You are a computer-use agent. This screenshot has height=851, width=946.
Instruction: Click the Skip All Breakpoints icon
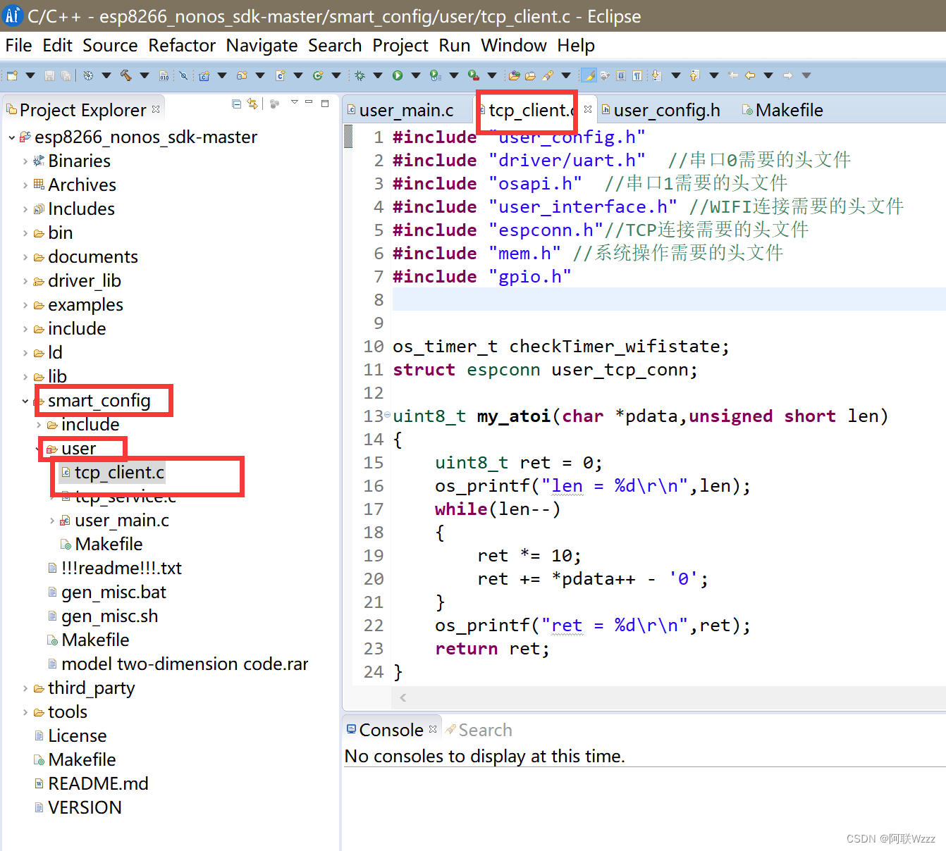(183, 75)
